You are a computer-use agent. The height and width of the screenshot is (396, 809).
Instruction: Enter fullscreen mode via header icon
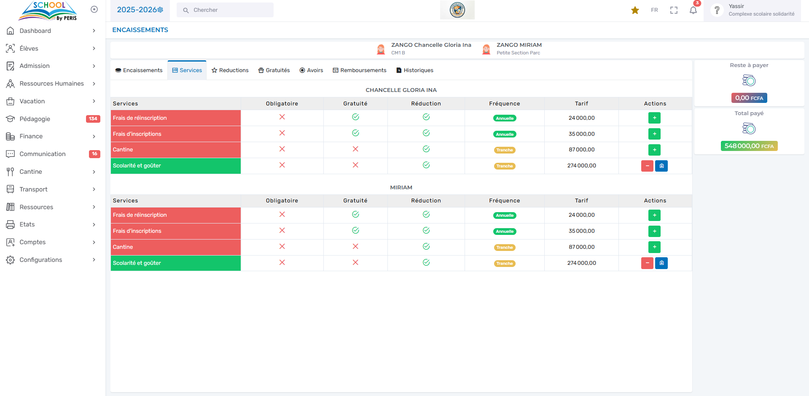click(x=674, y=10)
